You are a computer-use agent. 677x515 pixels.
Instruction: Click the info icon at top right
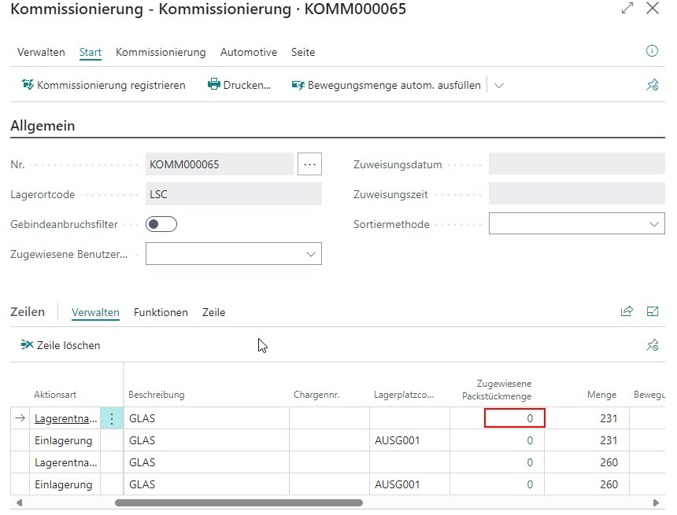(x=652, y=51)
